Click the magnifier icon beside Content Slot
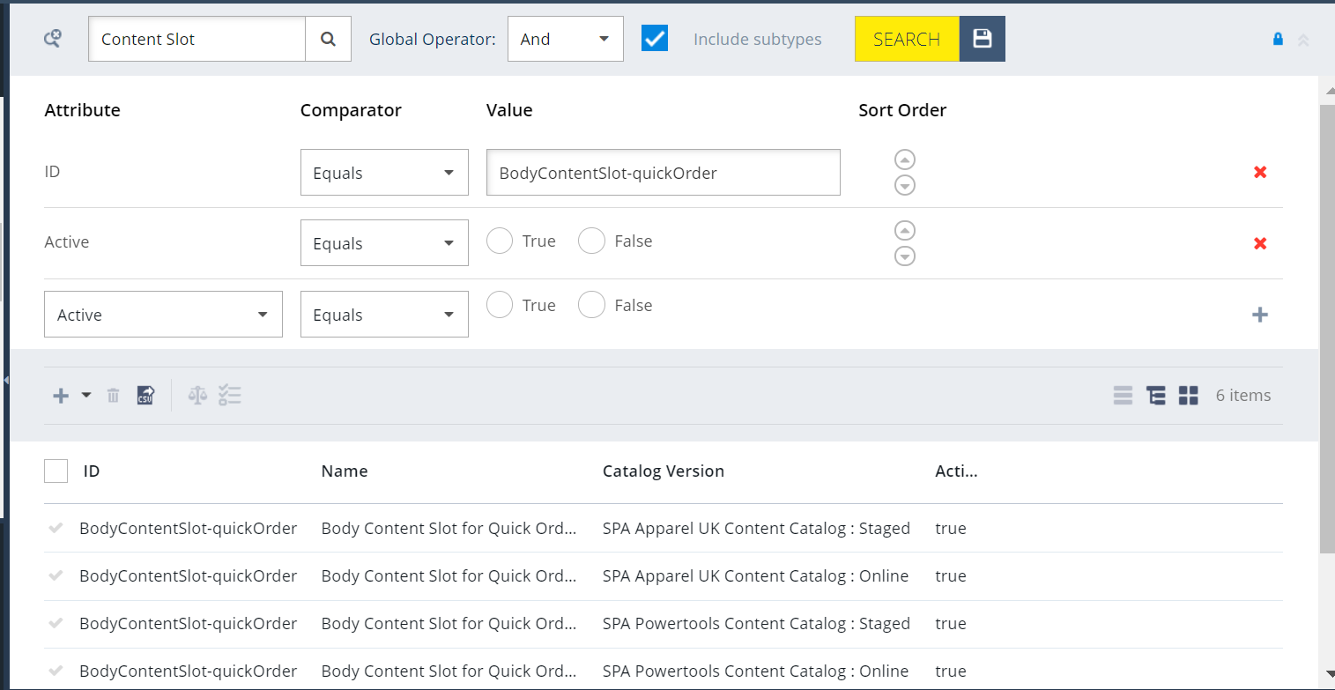The width and height of the screenshot is (1335, 690). 328,39
